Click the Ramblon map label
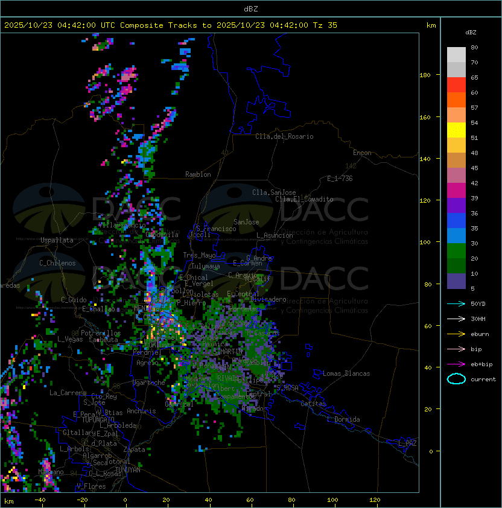Viewport: 502px width, 508px height. 198,174
